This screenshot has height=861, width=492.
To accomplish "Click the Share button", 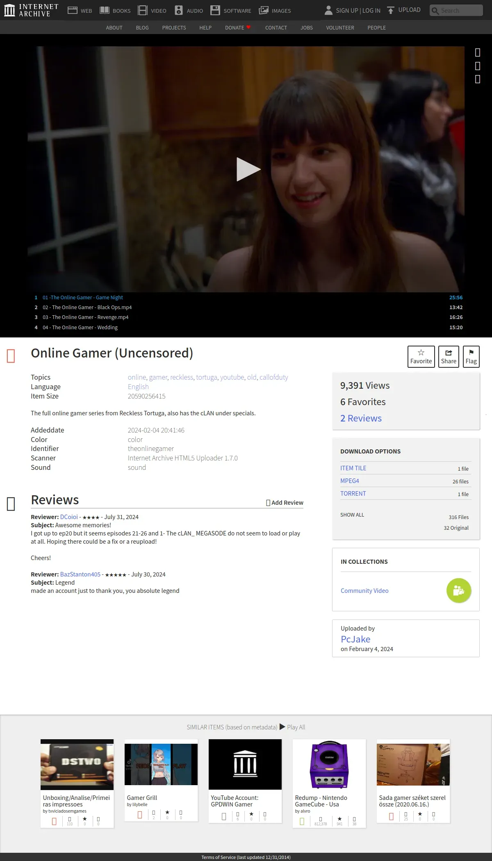I will coord(449,357).
